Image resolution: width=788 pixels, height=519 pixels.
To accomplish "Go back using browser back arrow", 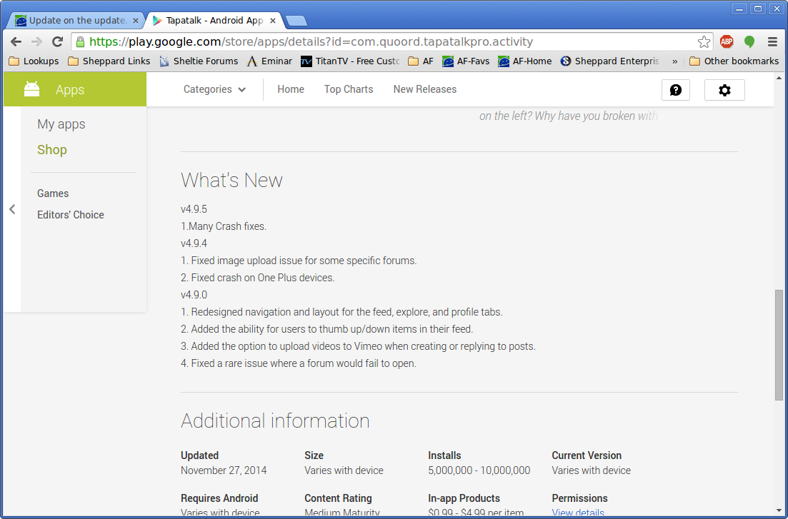I will 16,41.
